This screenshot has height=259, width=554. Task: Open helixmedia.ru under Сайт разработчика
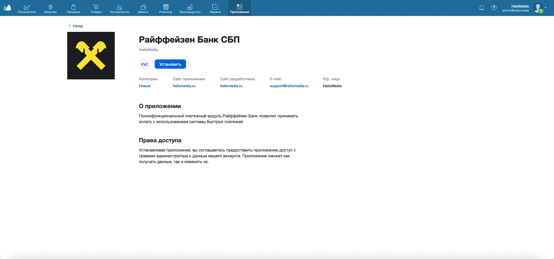(231, 86)
